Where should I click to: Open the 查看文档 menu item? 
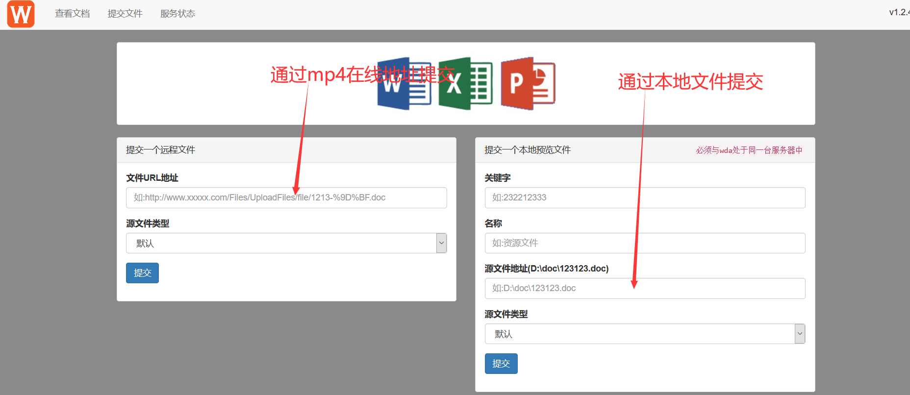point(73,14)
